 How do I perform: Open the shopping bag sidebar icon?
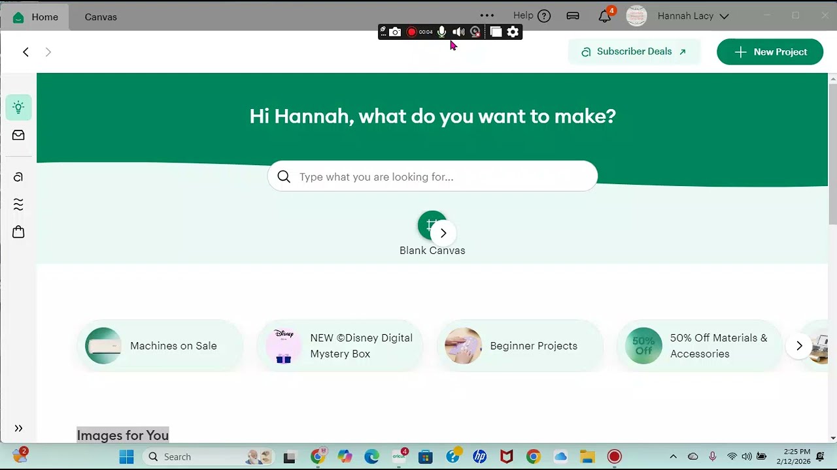(x=18, y=232)
